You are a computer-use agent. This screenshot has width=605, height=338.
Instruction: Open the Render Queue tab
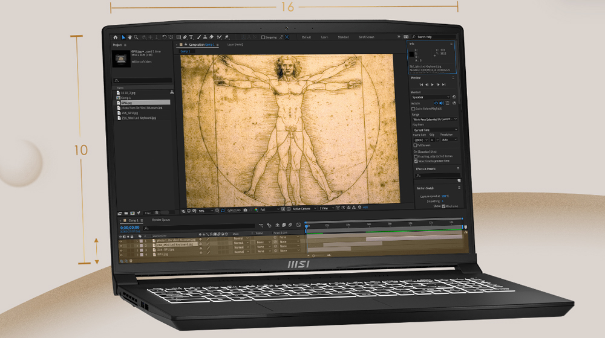click(x=161, y=220)
